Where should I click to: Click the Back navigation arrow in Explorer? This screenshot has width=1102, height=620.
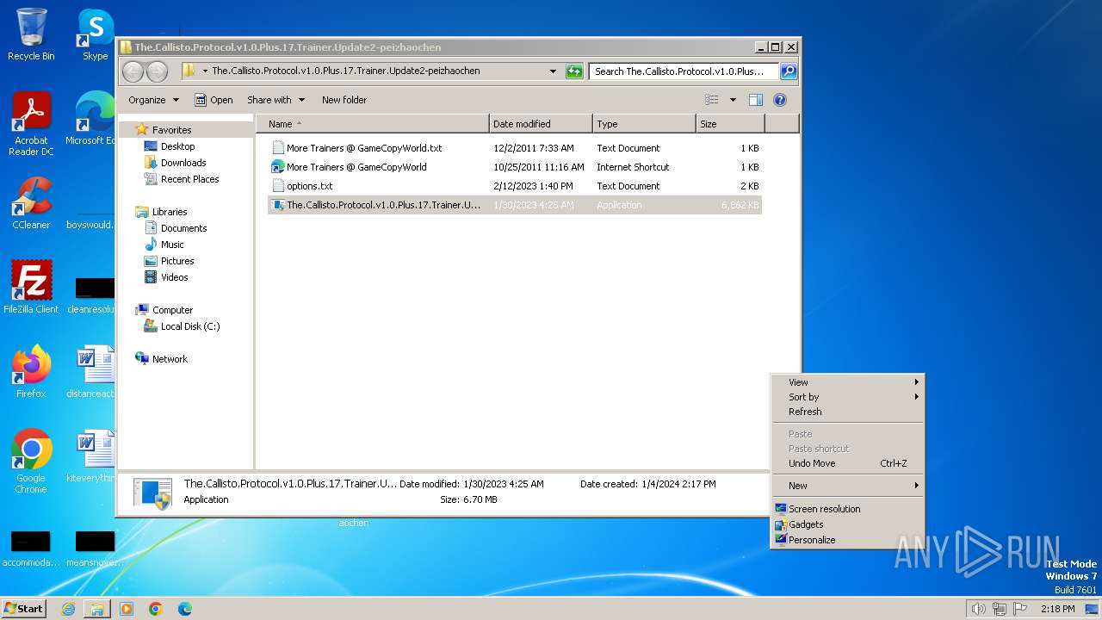pyautogui.click(x=133, y=71)
